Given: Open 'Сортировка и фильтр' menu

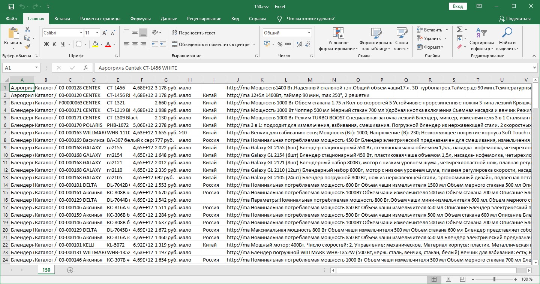Looking at the screenshot, I should tap(482, 39).
